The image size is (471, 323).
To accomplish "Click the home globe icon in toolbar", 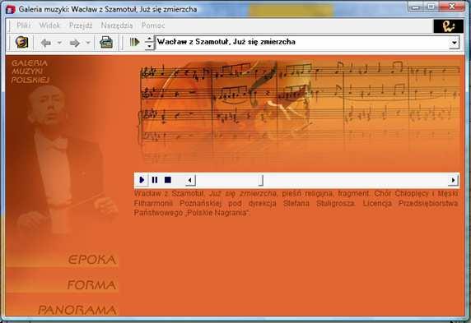I will (22, 42).
